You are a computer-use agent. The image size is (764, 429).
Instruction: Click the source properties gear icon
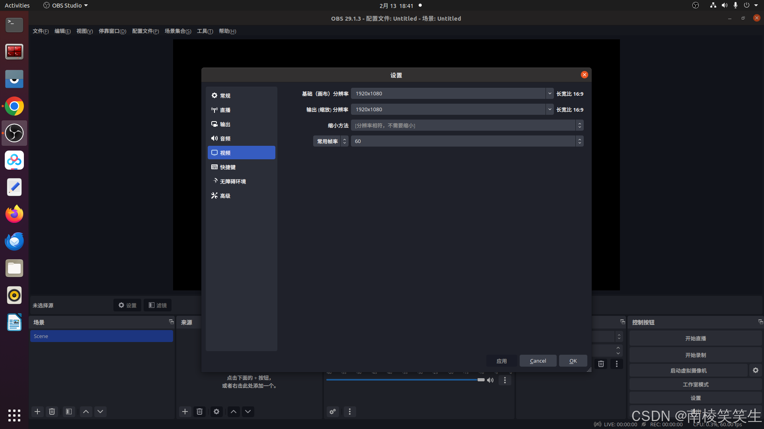click(x=216, y=412)
